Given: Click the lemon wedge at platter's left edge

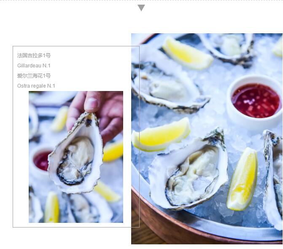Looking at the screenshot, I should [x=161, y=135].
